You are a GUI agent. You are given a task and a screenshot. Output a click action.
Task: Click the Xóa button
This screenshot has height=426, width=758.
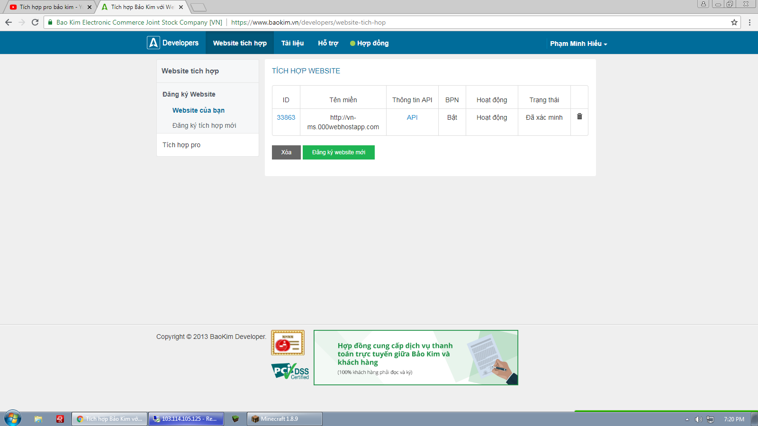(x=286, y=152)
